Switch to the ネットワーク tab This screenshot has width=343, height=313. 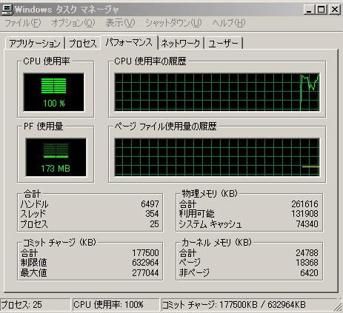[181, 44]
